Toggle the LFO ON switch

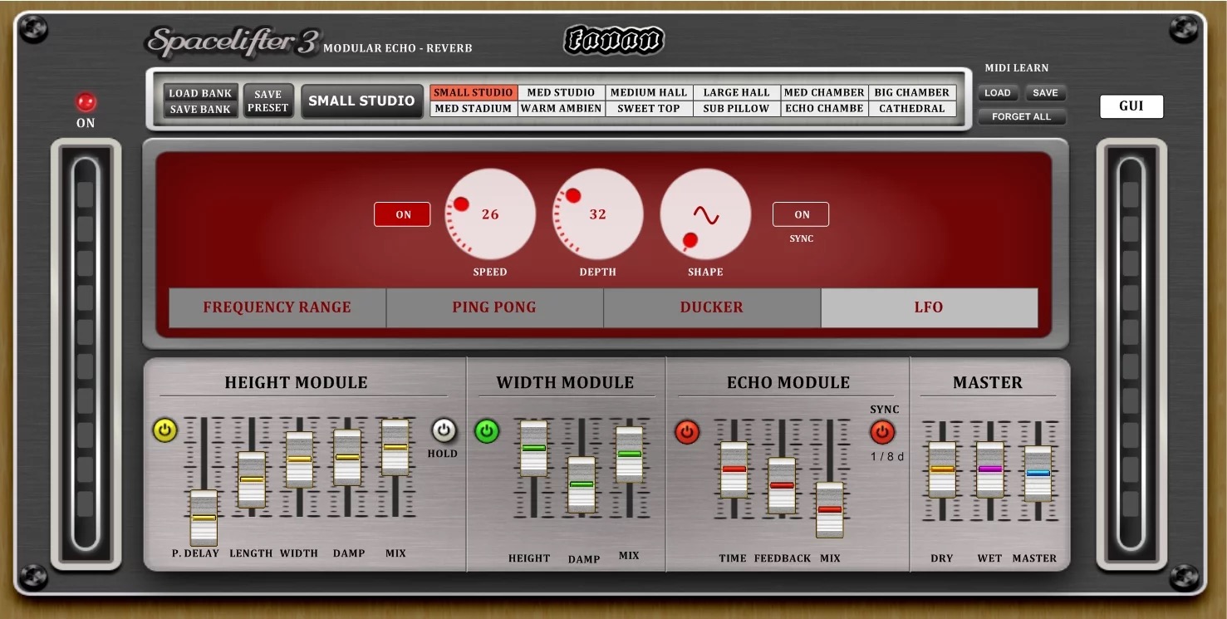402,214
